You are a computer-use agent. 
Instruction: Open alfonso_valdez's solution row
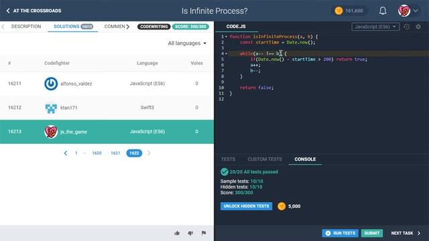(x=107, y=84)
